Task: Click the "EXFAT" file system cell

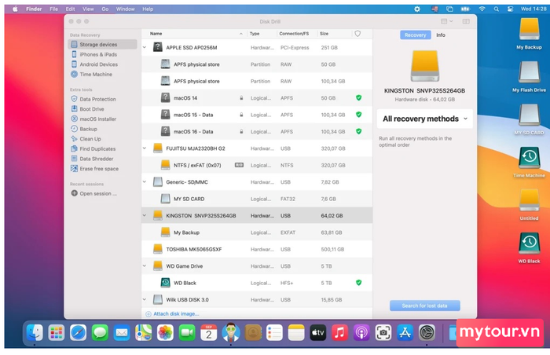Action: 288,232
